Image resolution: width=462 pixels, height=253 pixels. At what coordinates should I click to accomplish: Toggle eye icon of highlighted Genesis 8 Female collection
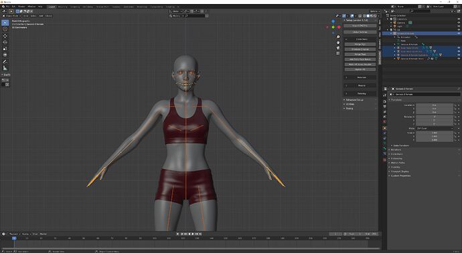coord(459,33)
